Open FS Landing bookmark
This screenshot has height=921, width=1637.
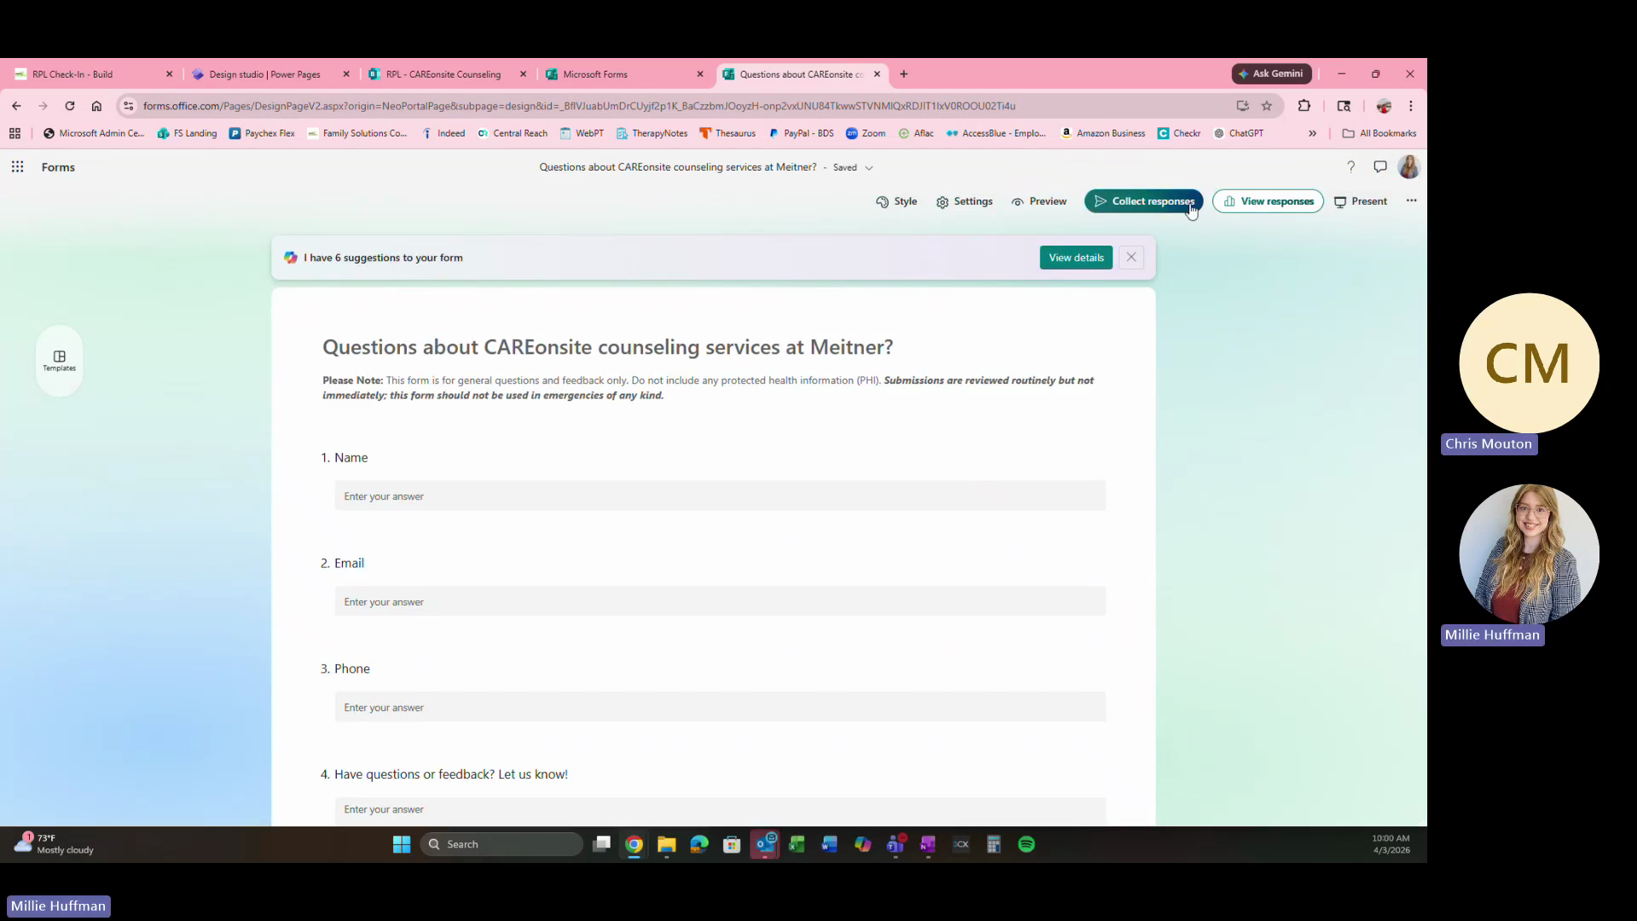187,133
